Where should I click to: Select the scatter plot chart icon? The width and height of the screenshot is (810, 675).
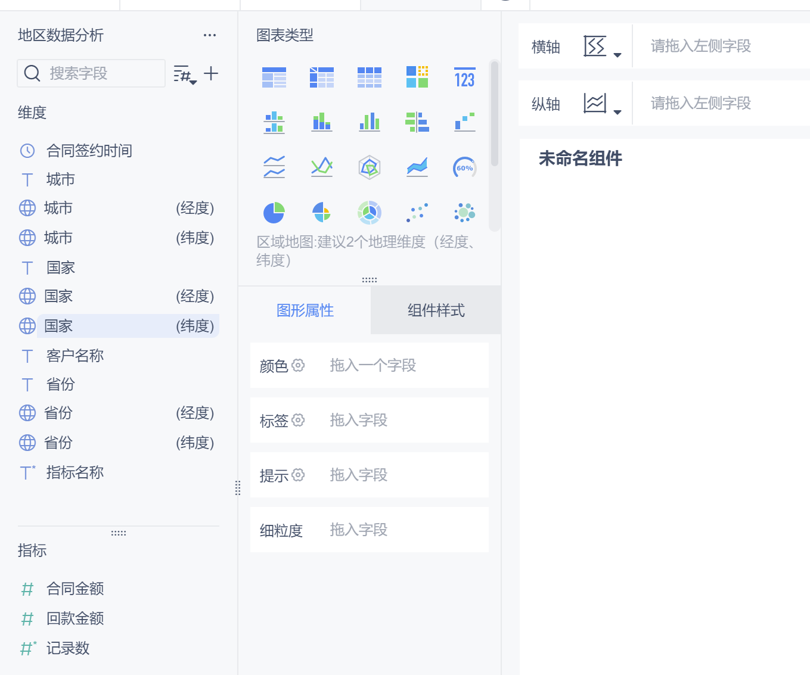click(417, 213)
